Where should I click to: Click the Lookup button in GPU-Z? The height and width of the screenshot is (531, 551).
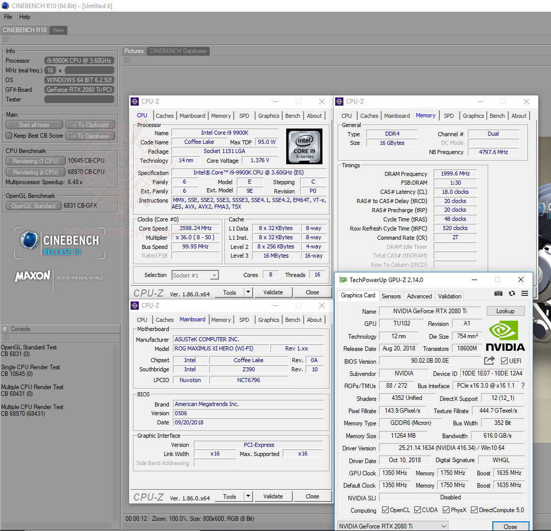coord(505,311)
